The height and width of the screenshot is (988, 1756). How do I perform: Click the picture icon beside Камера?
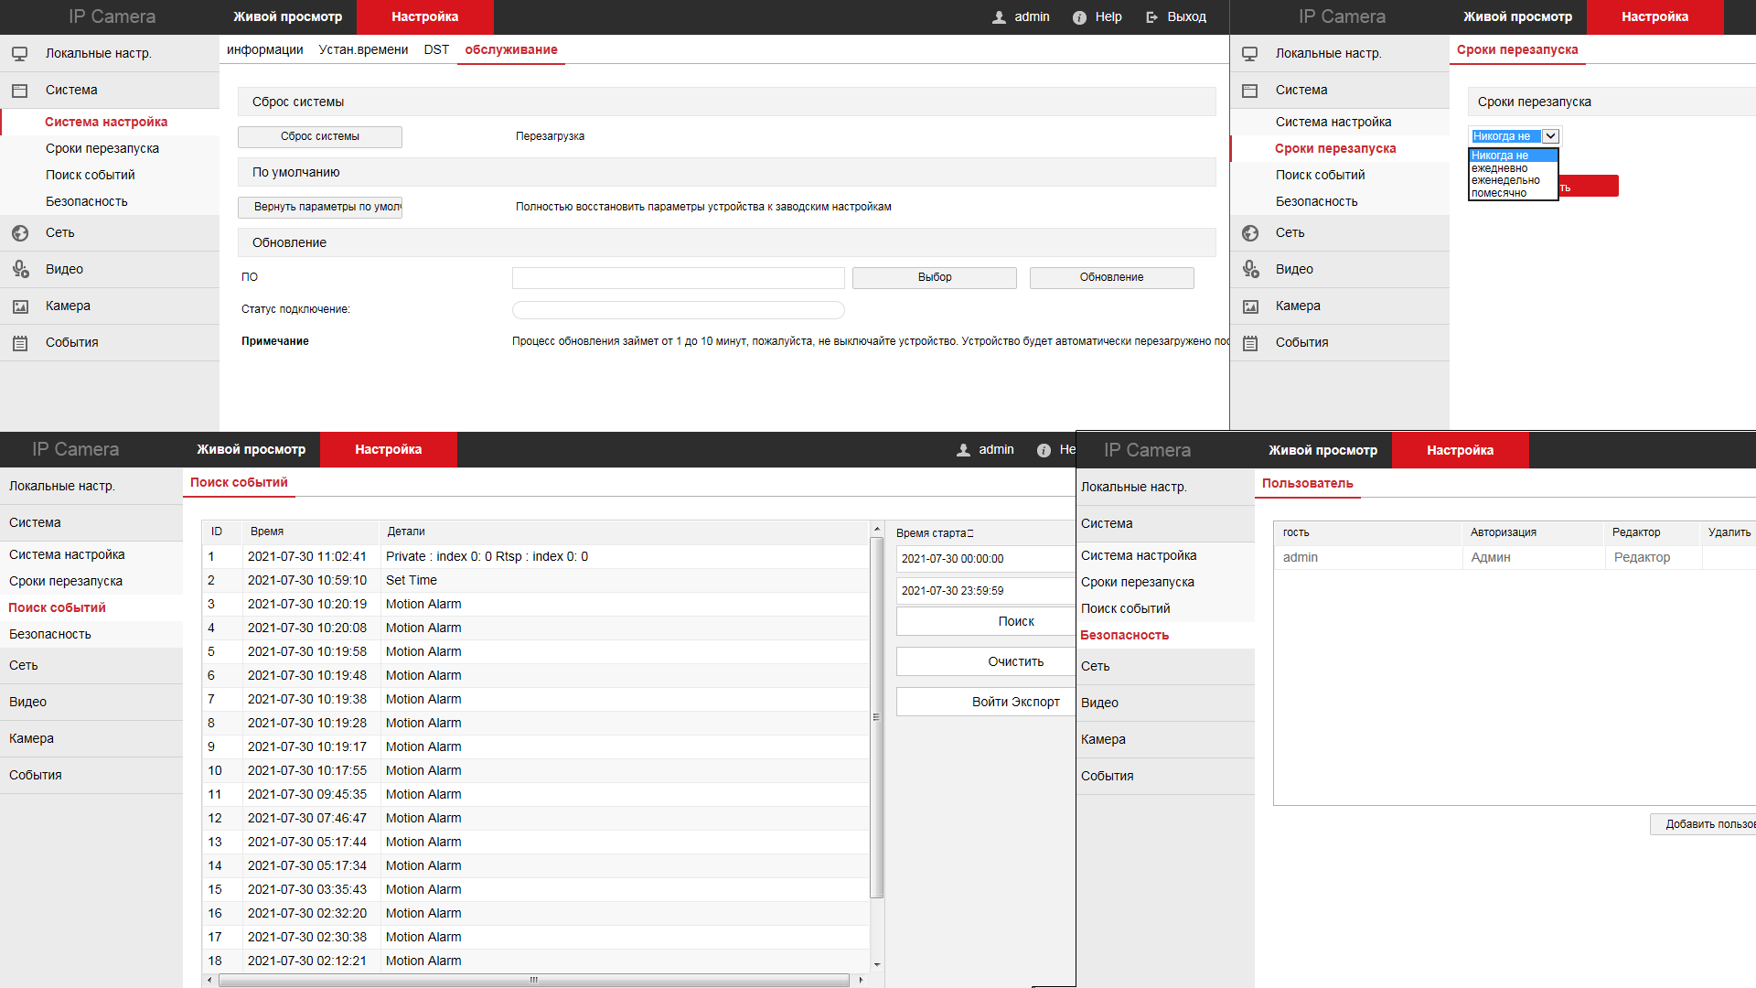point(19,306)
